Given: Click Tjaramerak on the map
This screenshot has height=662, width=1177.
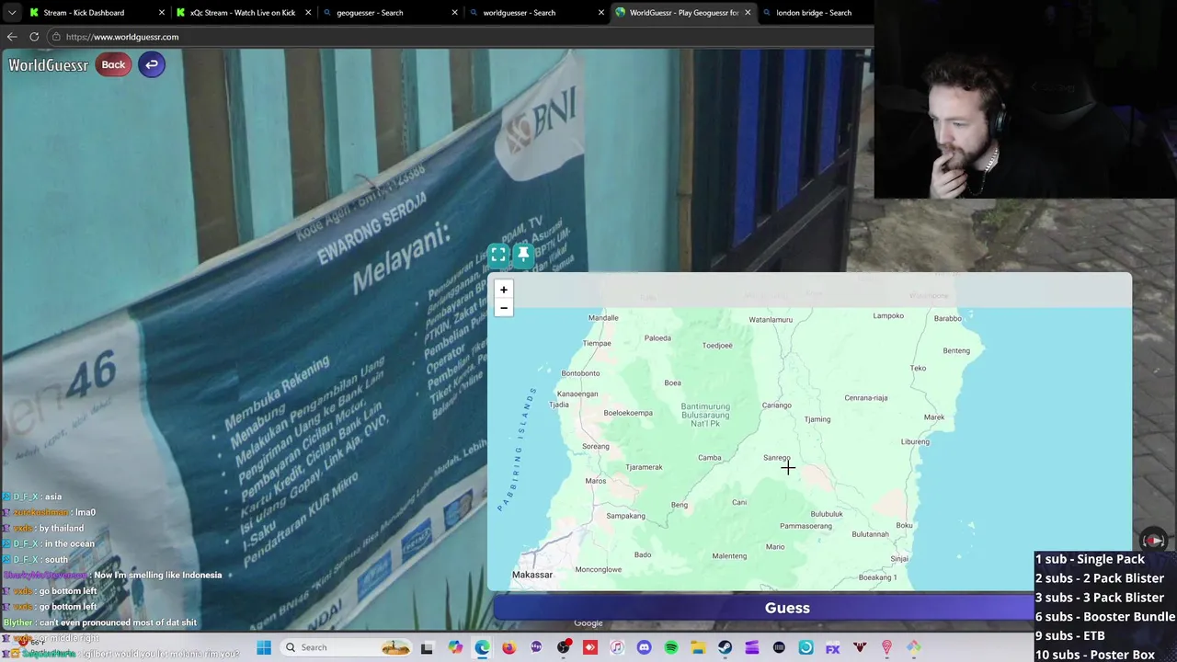Looking at the screenshot, I should [644, 467].
